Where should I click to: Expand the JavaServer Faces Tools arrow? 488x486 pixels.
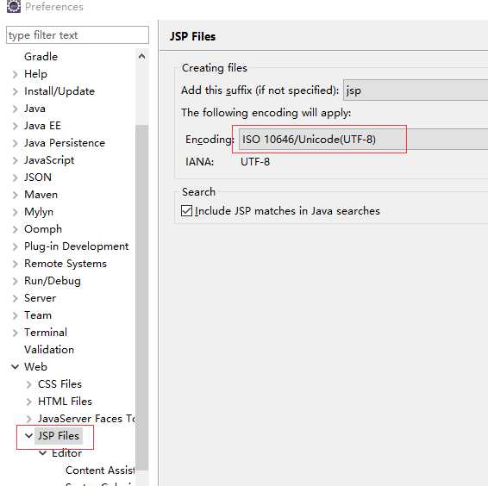[x=28, y=419]
